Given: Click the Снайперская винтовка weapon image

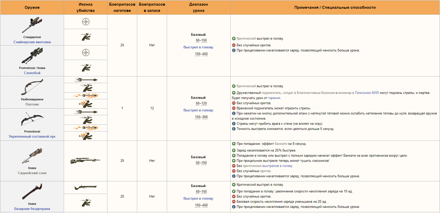Looking at the screenshot, I should pyautogui.click(x=32, y=25).
